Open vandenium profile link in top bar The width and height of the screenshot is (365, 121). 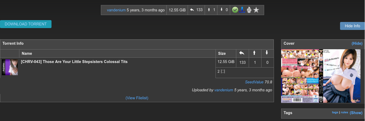(x=116, y=10)
